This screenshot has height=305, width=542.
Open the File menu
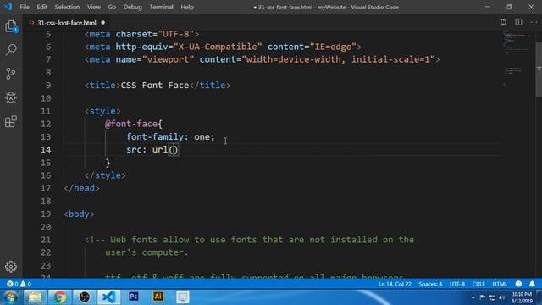point(25,7)
